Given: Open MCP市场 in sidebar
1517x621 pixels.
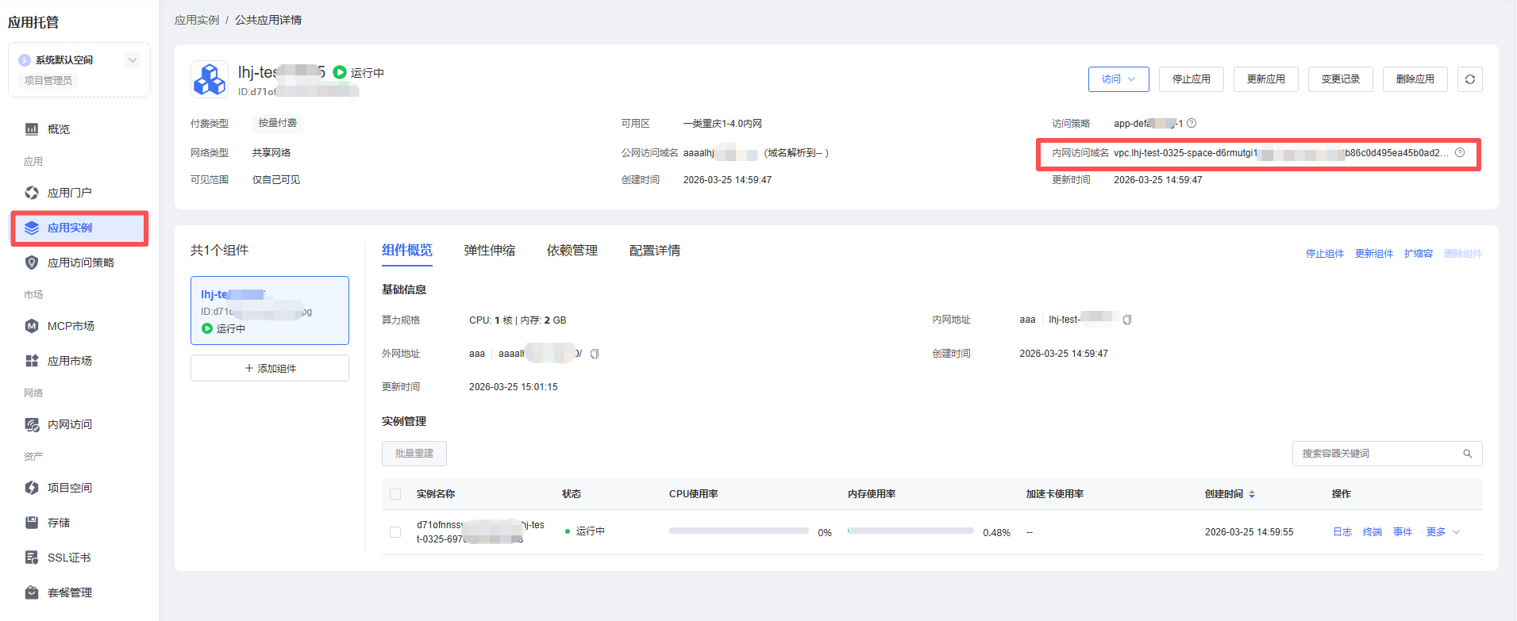Looking at the screenshot, I should 70,326.
